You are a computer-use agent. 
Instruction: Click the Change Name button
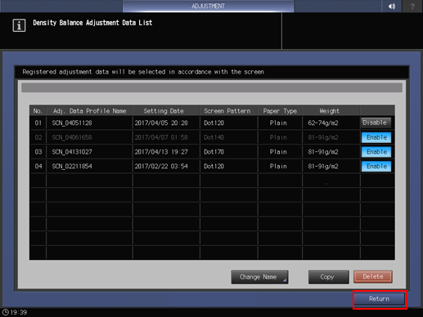tap(259, 277)
